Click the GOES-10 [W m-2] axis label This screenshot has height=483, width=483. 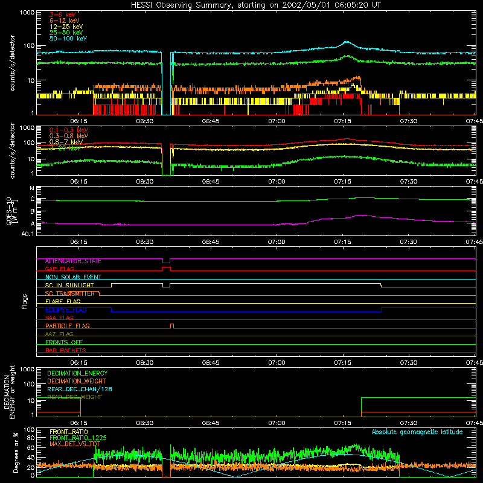click(x=11, y=211)
